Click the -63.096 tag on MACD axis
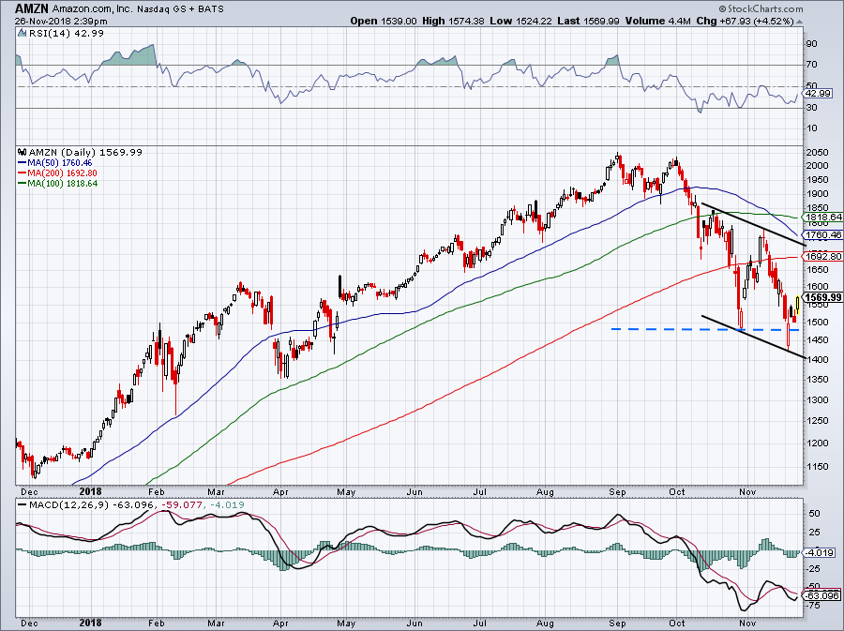The width and height of the screenshot is (844, 631). [x=821, y=596]
